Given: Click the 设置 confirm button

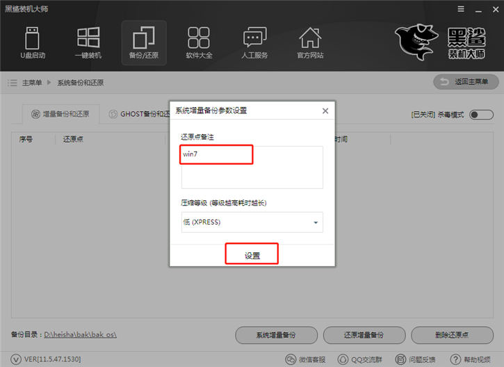Looking at the screenshot, I should 252,255.
